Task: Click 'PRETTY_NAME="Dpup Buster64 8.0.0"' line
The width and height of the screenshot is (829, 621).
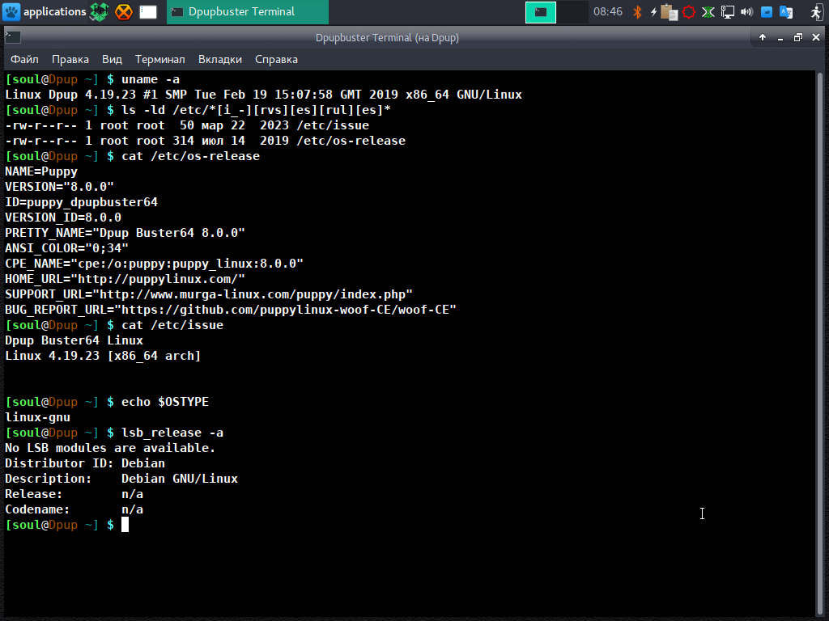Action: (125, 233)
